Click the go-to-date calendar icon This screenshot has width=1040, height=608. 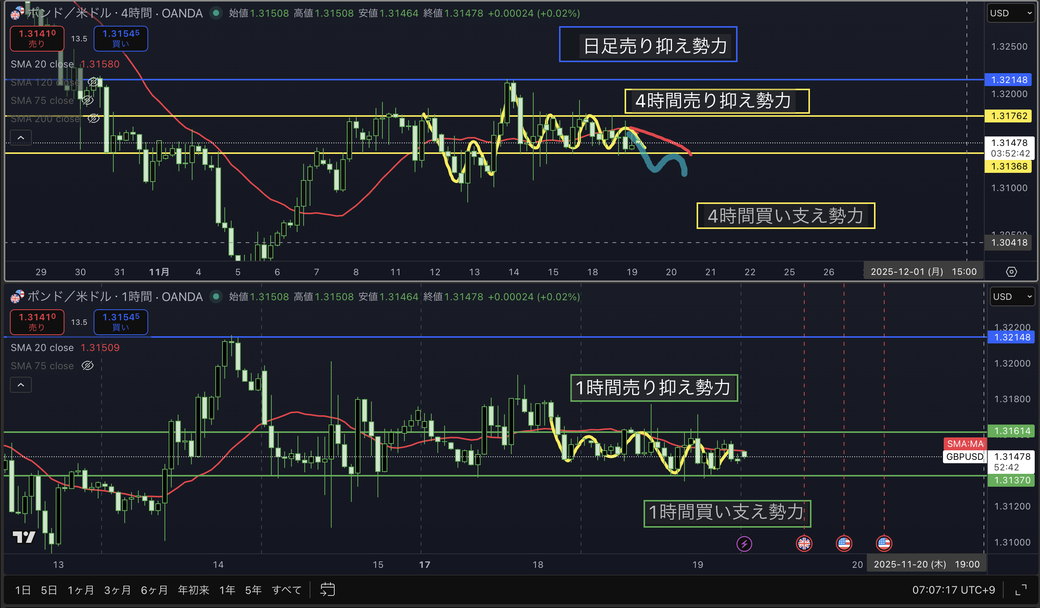327,589
